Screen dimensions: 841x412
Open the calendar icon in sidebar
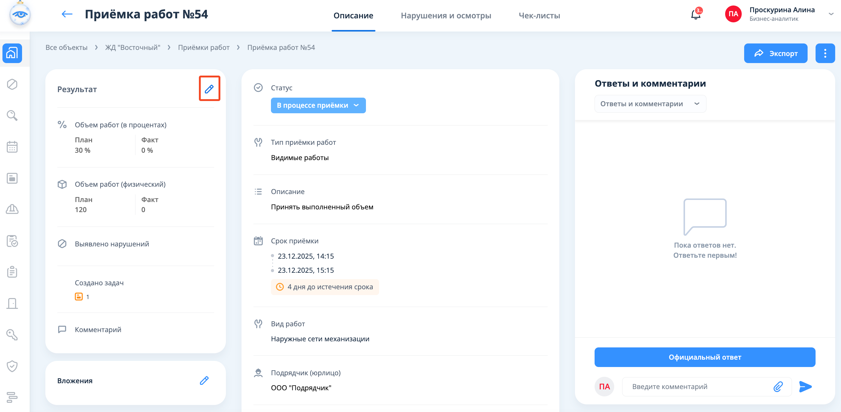pyautogui.click(x=12, y=147)
